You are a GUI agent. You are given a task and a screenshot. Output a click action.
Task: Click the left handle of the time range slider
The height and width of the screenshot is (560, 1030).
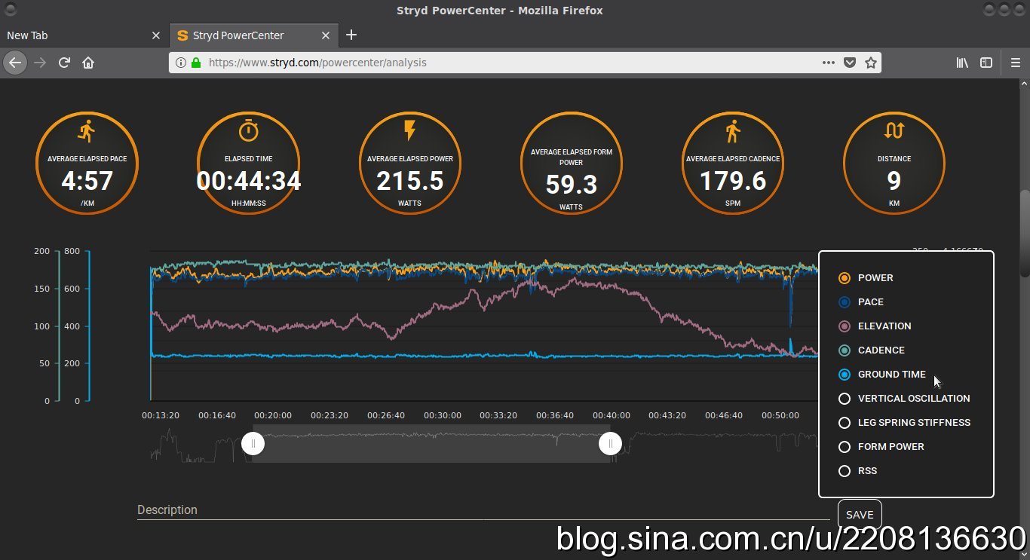point(253,444)
